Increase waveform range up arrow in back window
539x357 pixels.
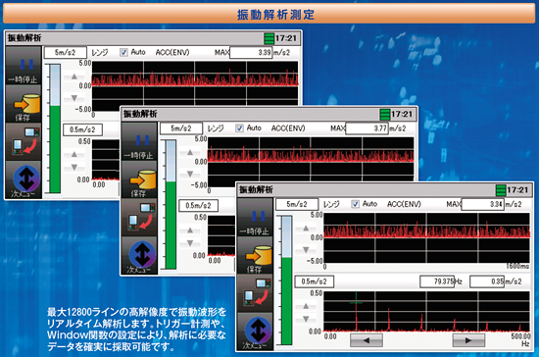(73, 76)
